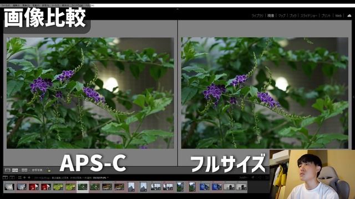Select the loupe view icon in toolbar
This screenshot has width=355, height=199.
7,170
